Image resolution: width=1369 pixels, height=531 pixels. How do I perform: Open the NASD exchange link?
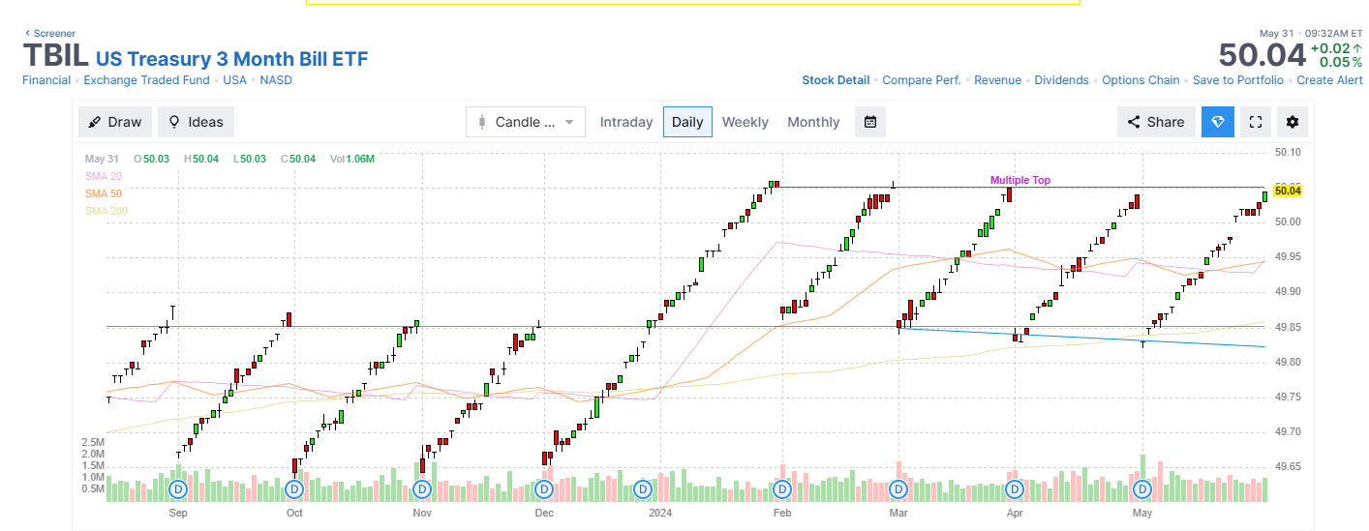(x=276, y=80)
